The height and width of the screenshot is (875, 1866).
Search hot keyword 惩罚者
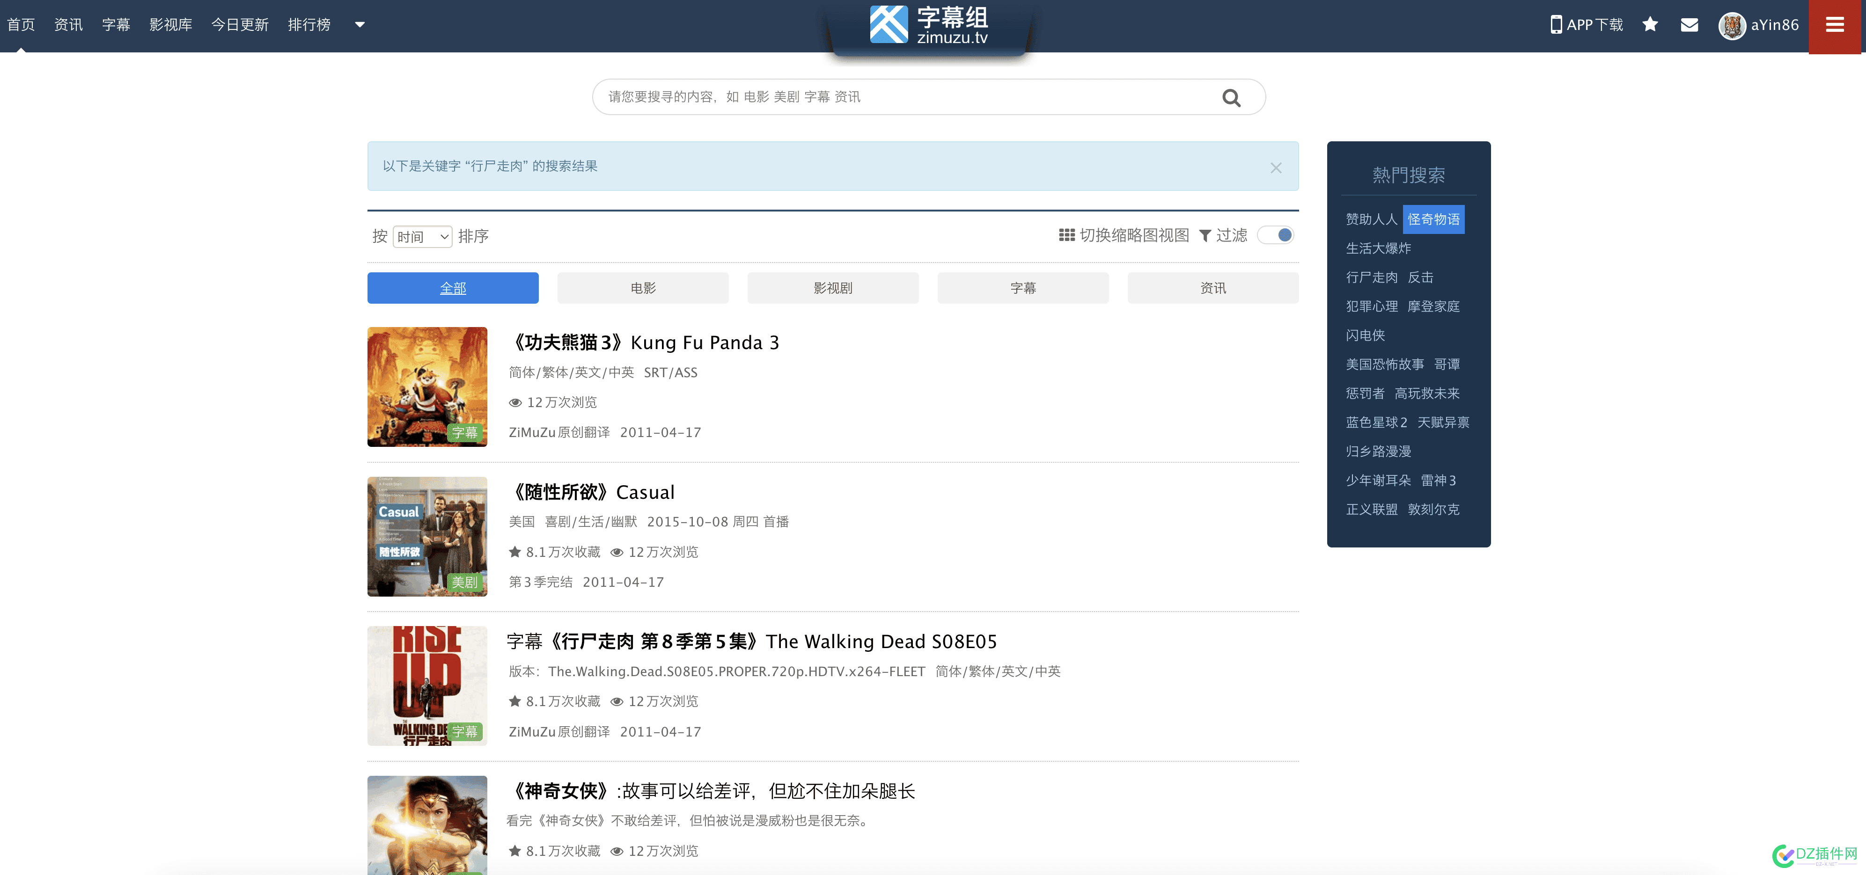point(1365,393)
